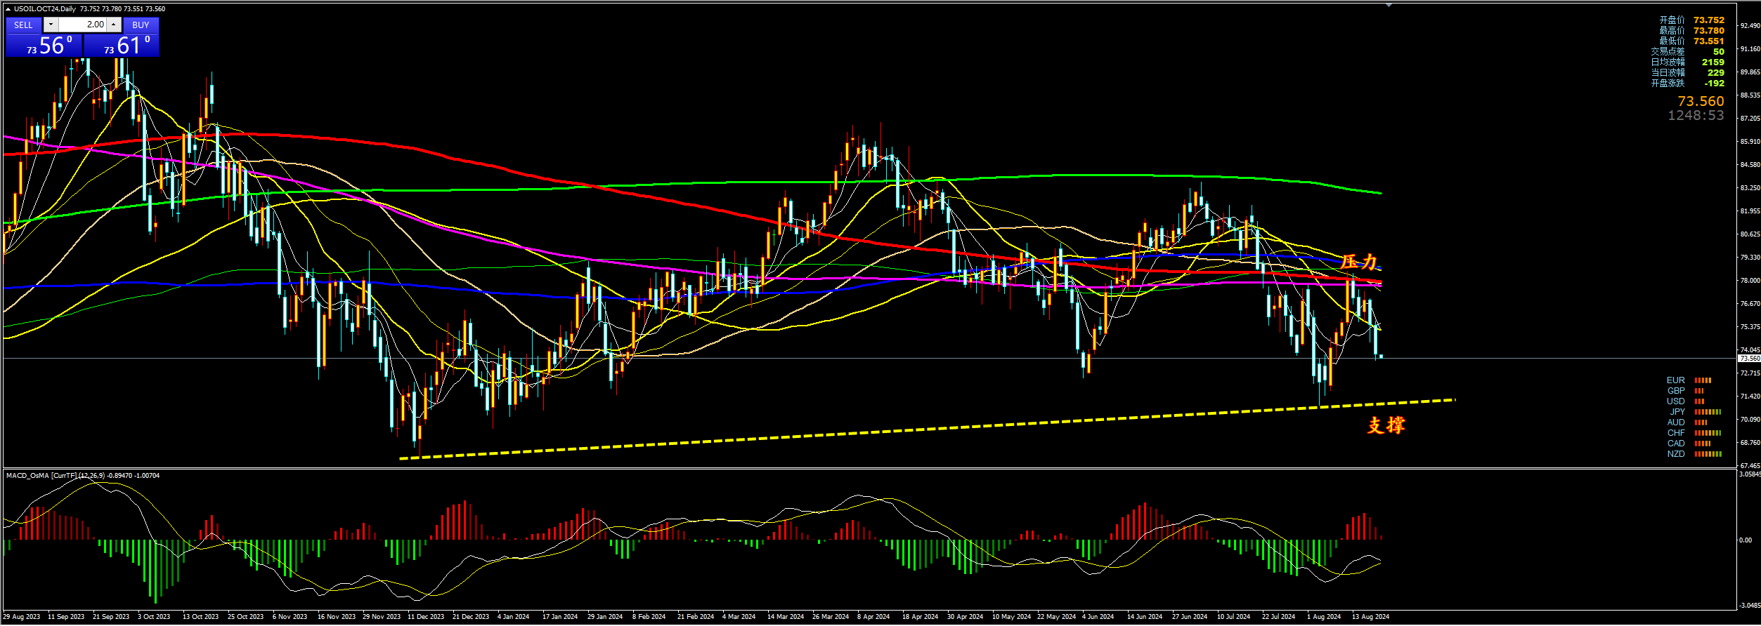The width and height of the screenshot is (1761, 626).
Task: Click the 交易点差 value 50
Action: tap(1718, 52)
